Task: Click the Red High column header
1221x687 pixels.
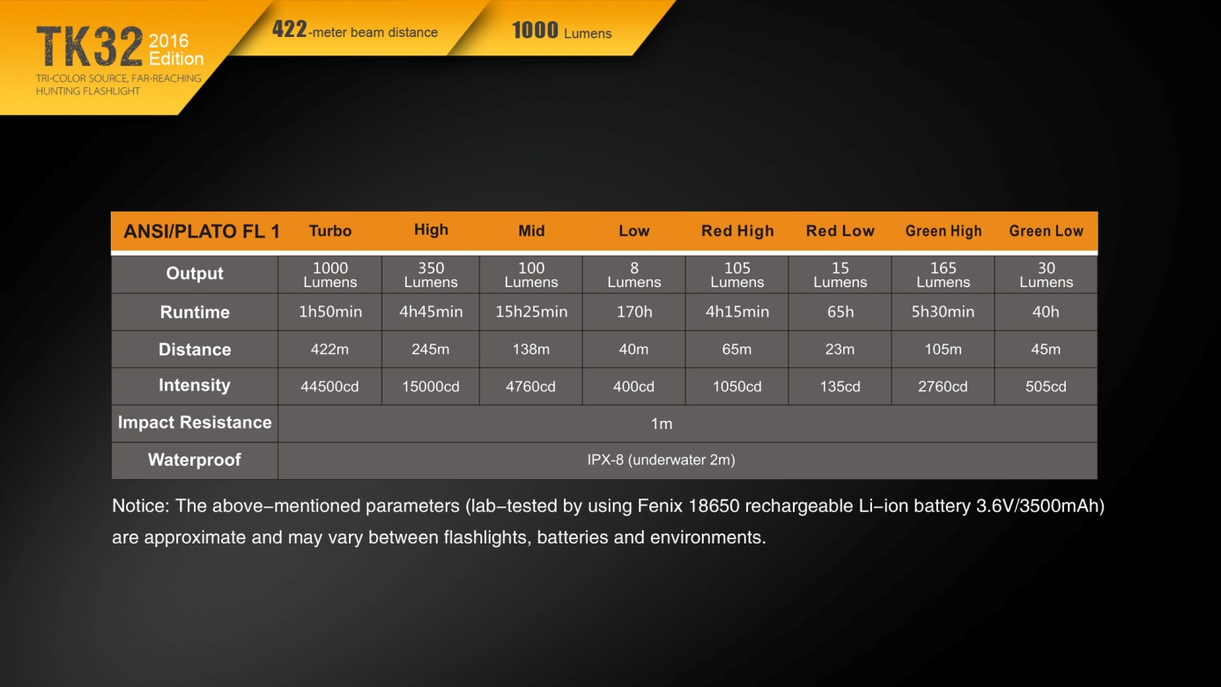Action: [737, 232]
